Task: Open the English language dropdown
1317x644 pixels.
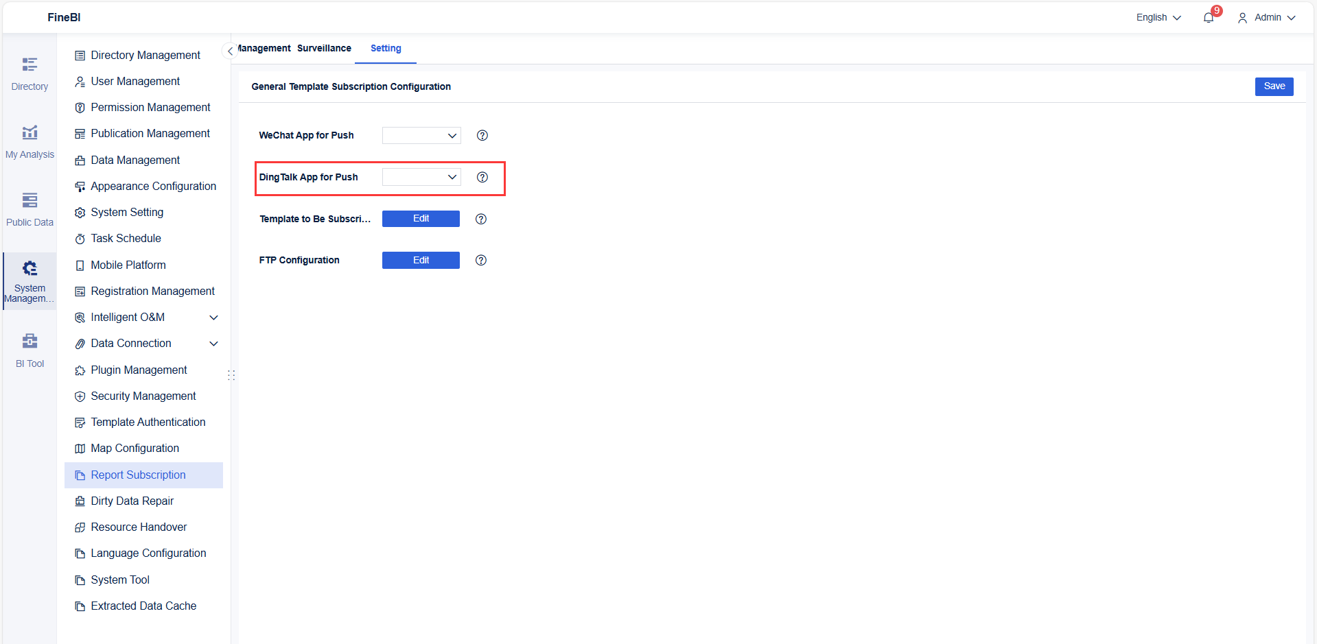Action: [1157, 17]
